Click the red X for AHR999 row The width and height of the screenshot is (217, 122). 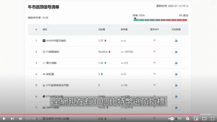(155, 40)
